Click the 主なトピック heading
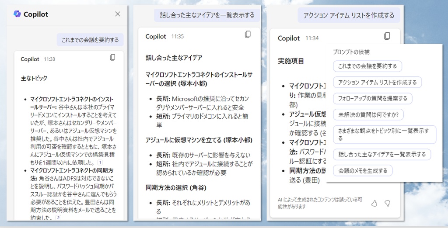The image size is (448, 228). [34, 78]
